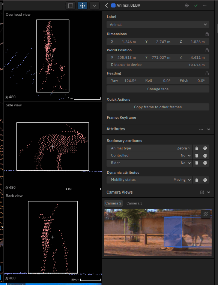Screen dimensions: 218x285
Task: Collapse the Attributes section
Action: [x=209, y=130]
